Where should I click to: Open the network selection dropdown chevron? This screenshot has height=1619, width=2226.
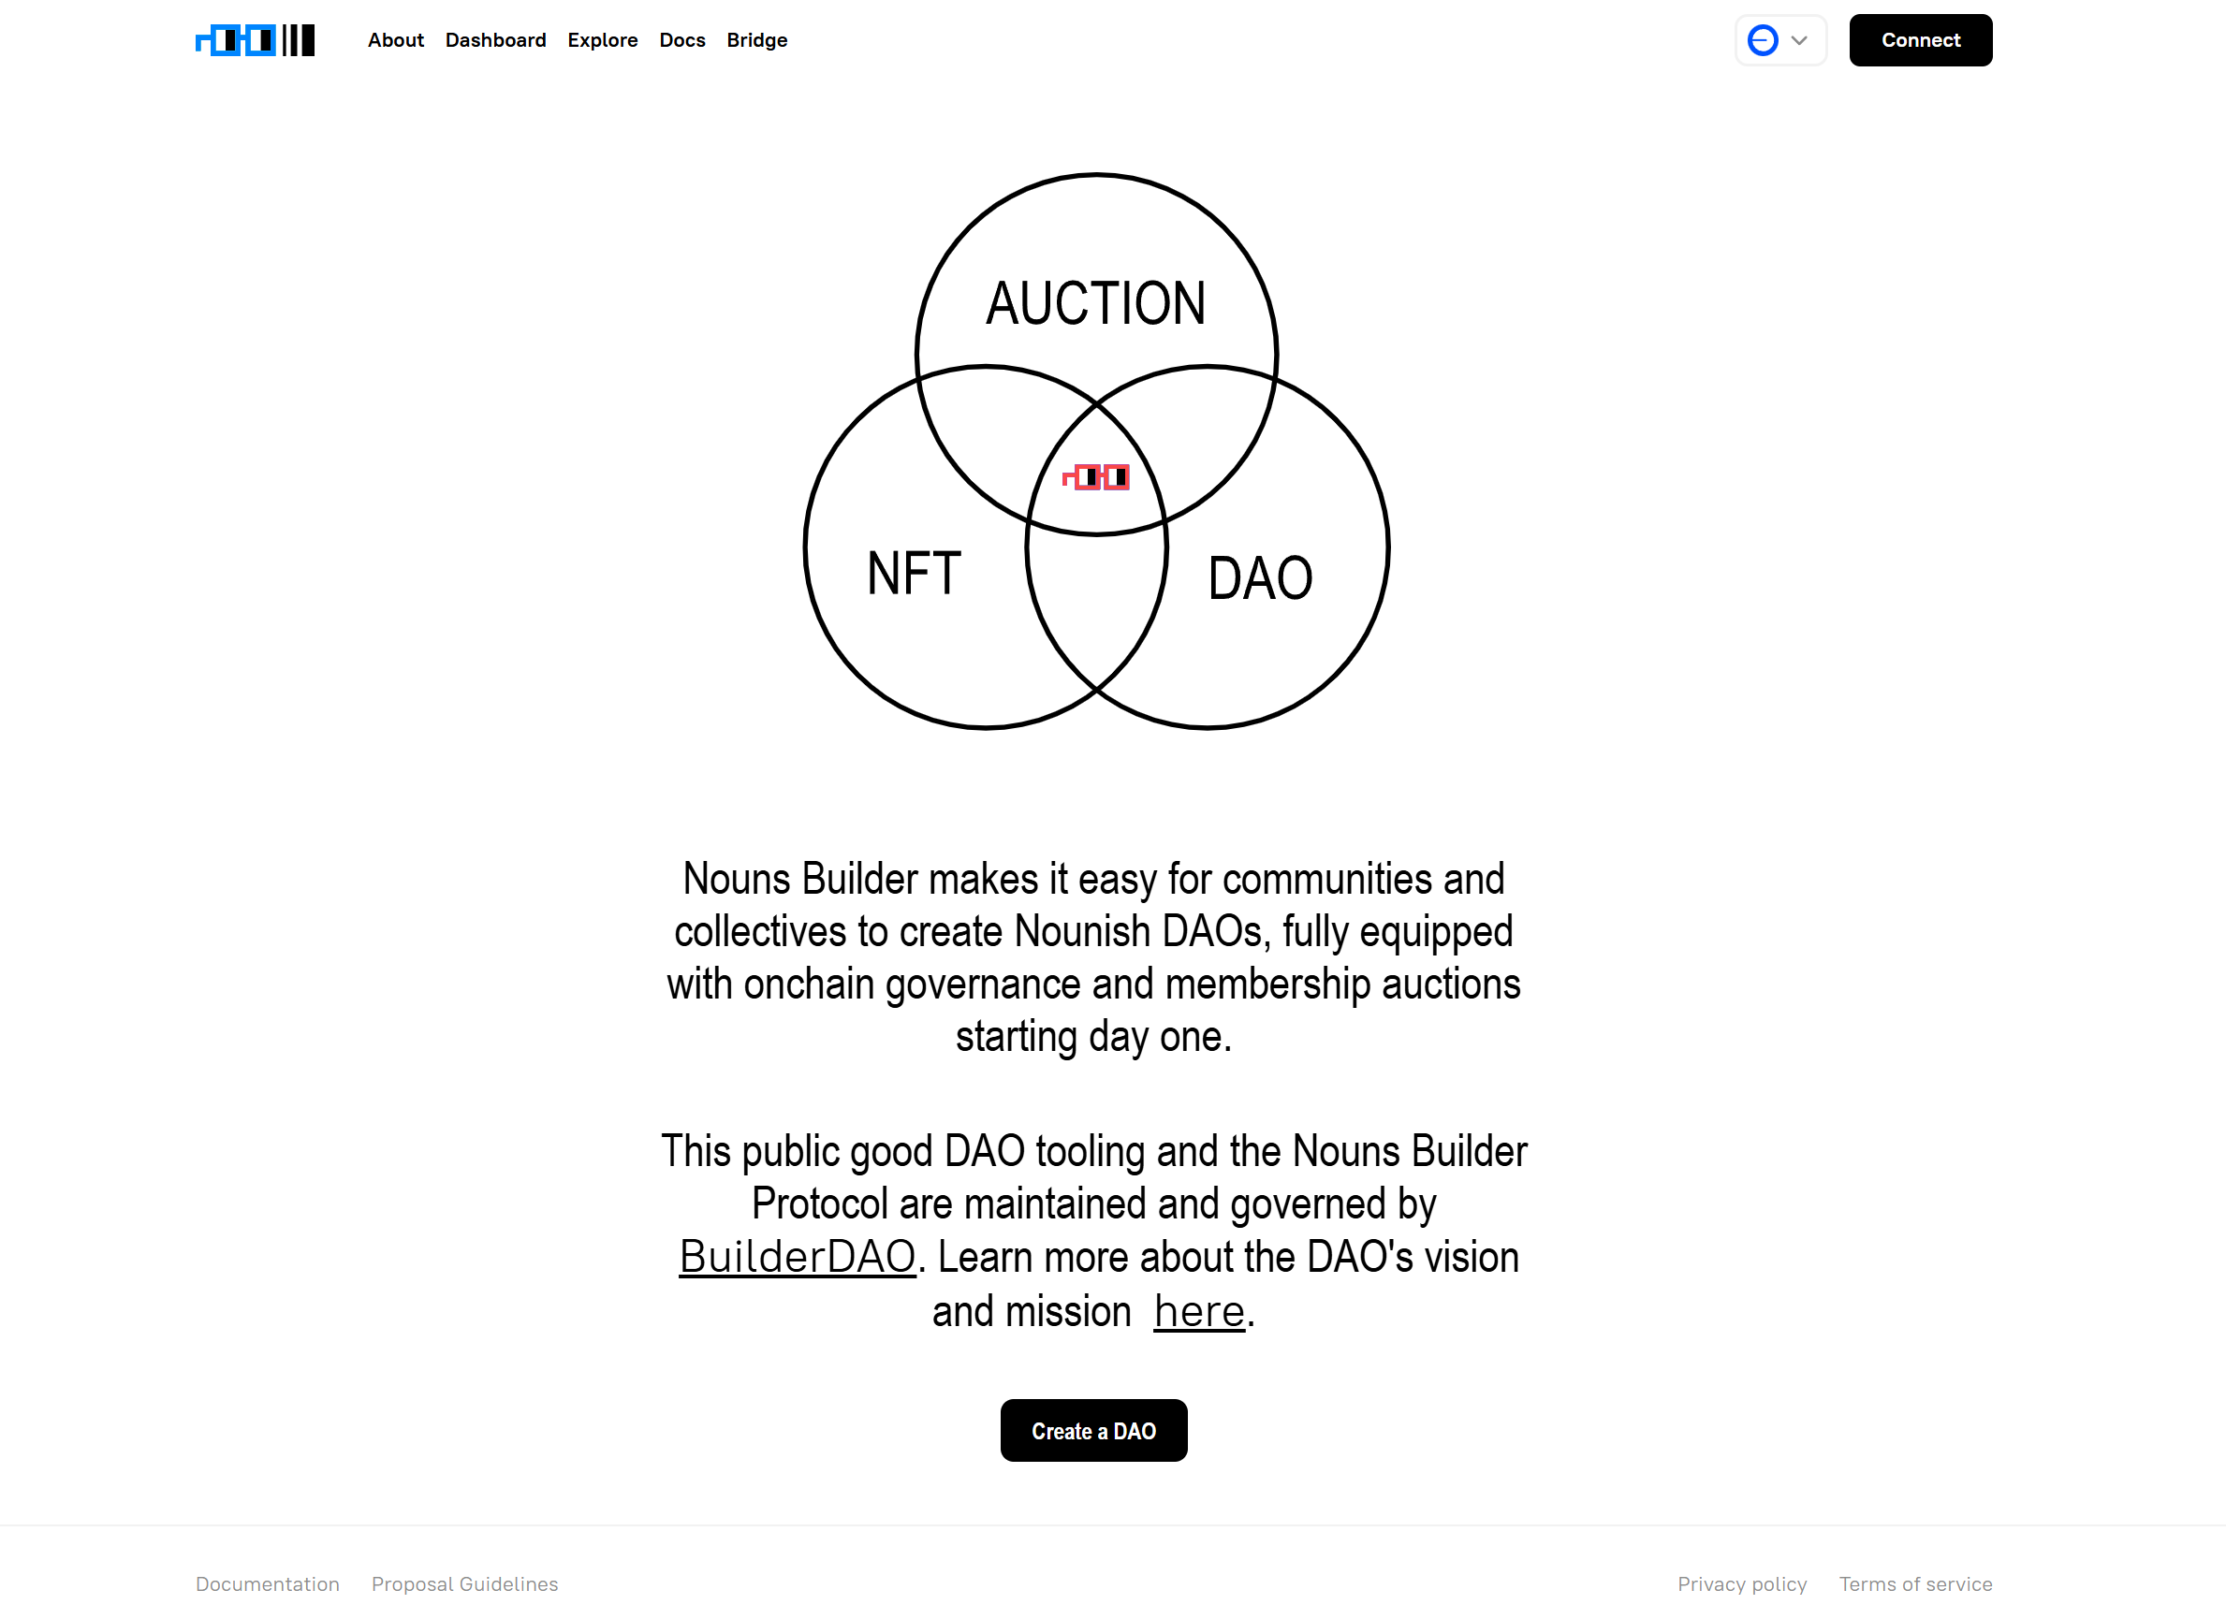point(1800,40)
